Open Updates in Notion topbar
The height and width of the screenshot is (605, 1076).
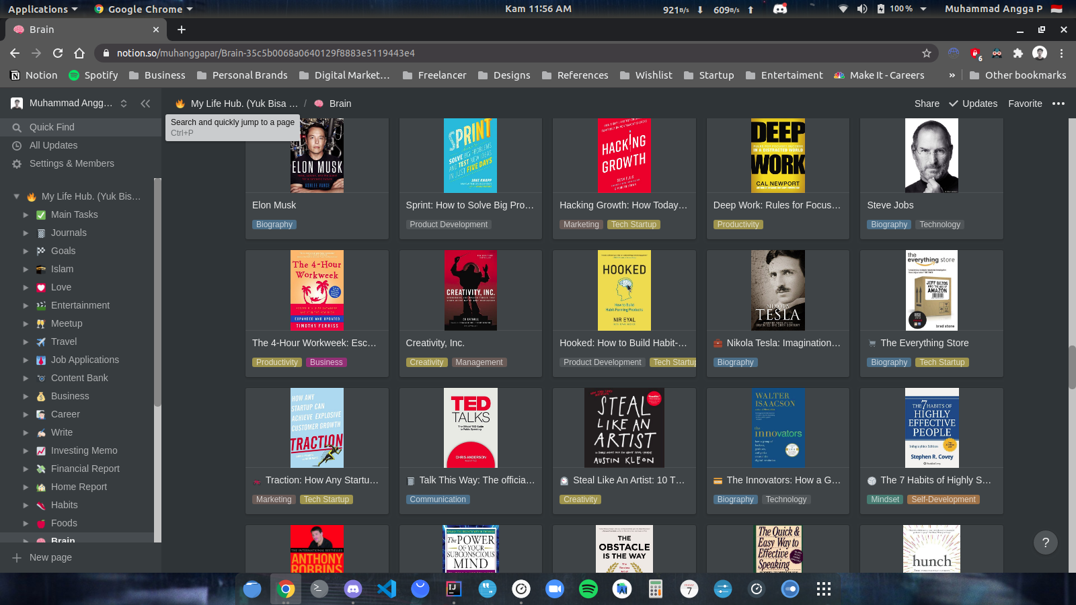click(973, 104)
